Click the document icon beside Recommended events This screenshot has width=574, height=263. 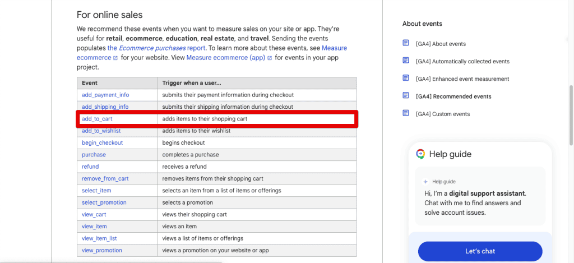[406, 96]
